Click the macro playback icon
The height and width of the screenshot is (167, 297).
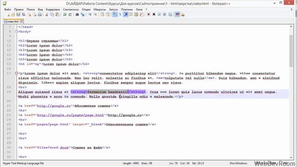pos(159,14)
